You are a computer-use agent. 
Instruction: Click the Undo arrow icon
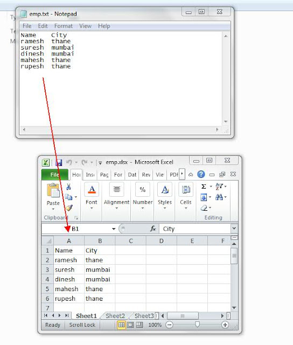click(69, 162)
